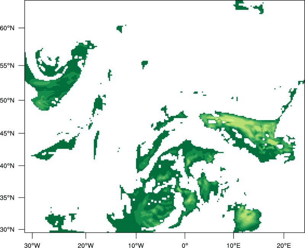The width and height of the screenshot is (305, 248).
Task: Click the 30°W longitude label
Action: pos(32,245)
